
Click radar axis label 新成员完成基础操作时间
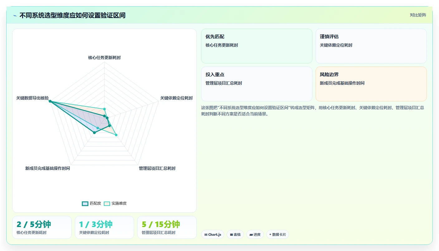[48, 168]
